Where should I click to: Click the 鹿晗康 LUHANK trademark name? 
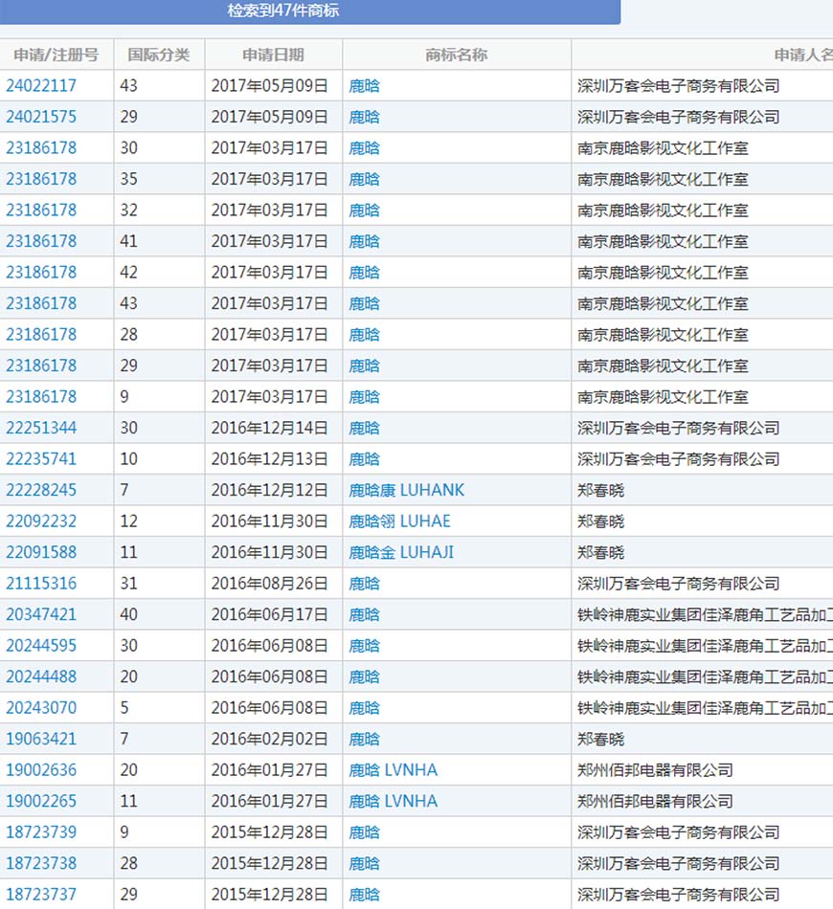click(x=406, y=490)
